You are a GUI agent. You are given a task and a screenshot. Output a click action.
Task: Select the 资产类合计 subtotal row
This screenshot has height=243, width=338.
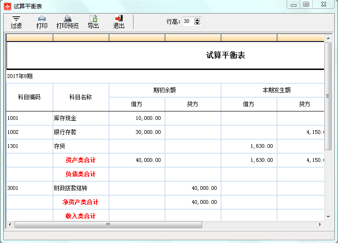pos(81,160)
